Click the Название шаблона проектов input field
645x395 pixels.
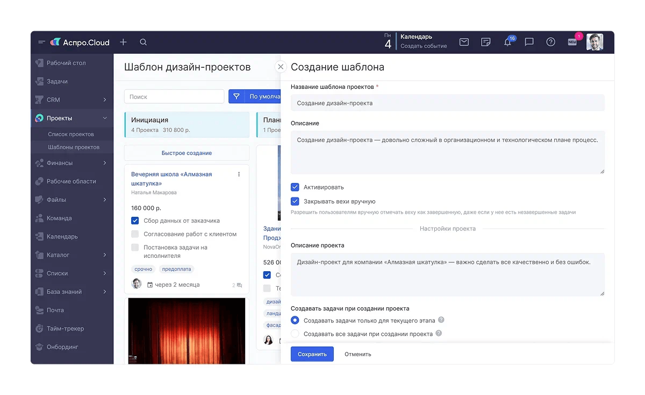click(x=447, y=103)
